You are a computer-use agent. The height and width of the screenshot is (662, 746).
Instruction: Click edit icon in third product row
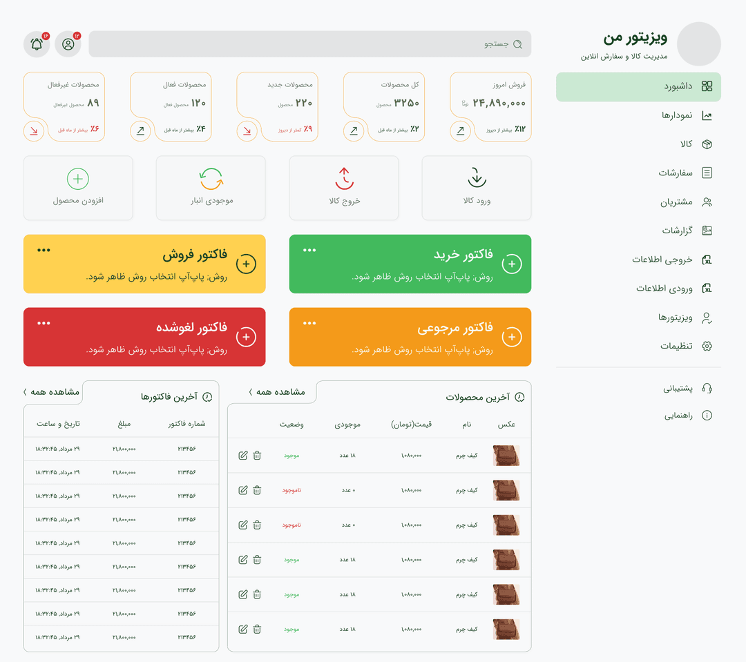[242, 525]
